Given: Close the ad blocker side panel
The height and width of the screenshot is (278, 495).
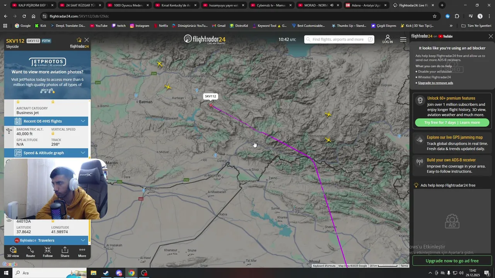Looking at the screenshot, I should 491,36.
